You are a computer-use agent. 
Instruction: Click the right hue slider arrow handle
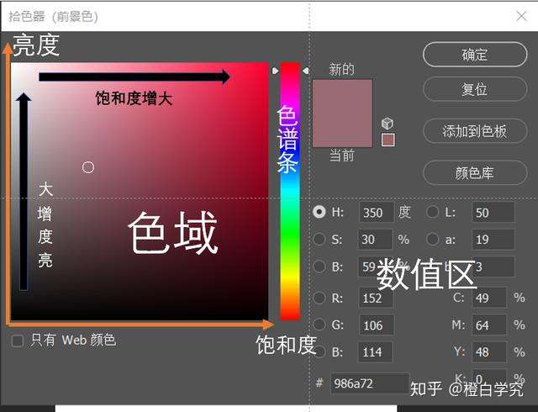tap(306, 71)
